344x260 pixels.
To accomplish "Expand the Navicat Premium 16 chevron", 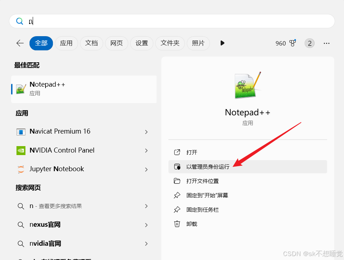I will point(146,132).
